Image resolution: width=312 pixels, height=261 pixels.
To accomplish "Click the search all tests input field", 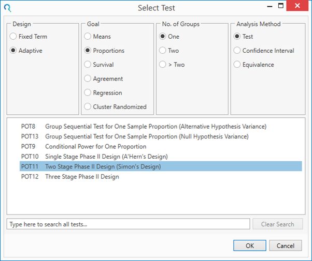I will click(129, 224).
